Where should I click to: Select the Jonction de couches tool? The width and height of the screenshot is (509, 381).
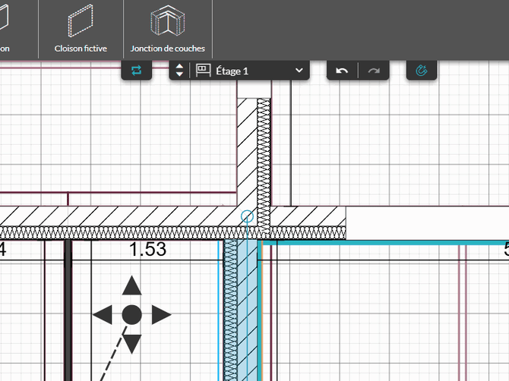click(168, 28)
